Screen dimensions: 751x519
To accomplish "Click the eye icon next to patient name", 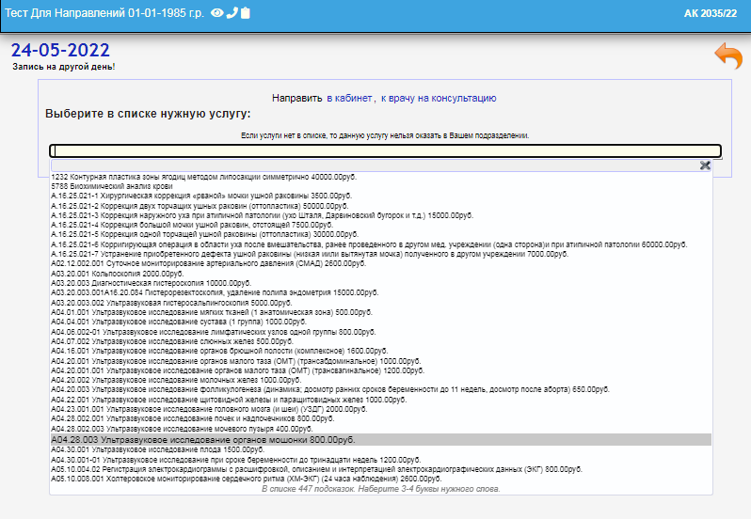I will click(217, 13).
